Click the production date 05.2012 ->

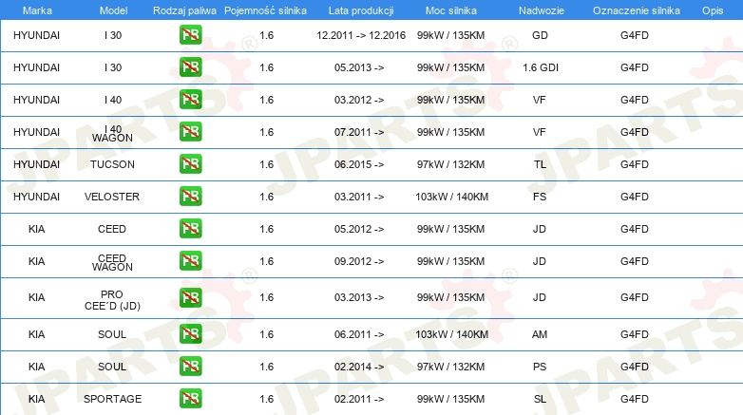pyautogui.click(x=359, y=229)
